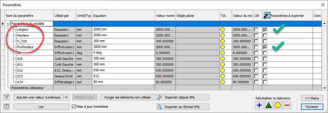Image resolution: width=328 pixels, height=113 pixels.
Task: Click the Utilisé par column header
Action: (65, 16)
